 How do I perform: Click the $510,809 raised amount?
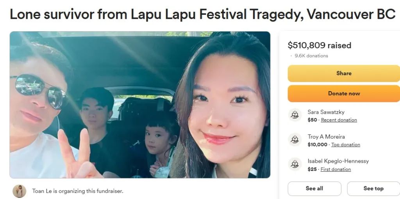coord(320,45)
